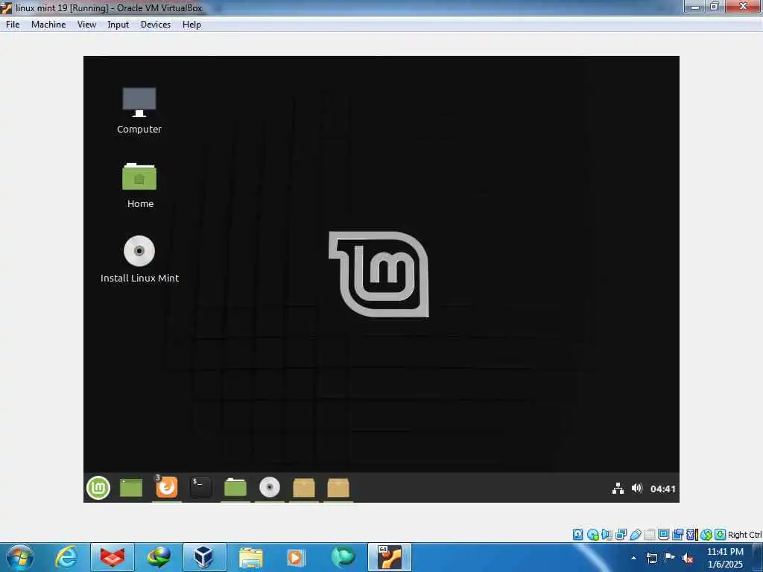Viewport: 763px width, 572px height.
Task: Click the optical disk status icon
Action: [592, 535]
